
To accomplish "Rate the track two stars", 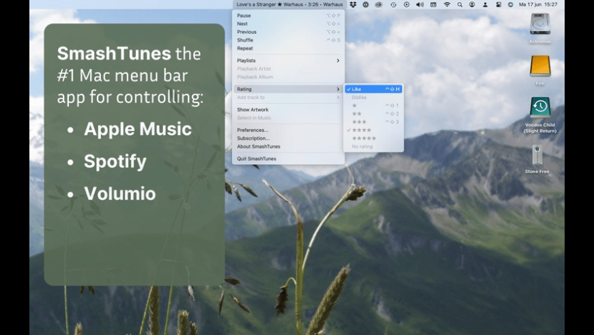I will click(x=373, y=113).
